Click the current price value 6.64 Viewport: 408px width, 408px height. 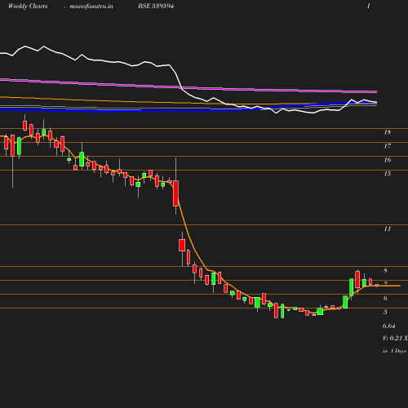388,326
